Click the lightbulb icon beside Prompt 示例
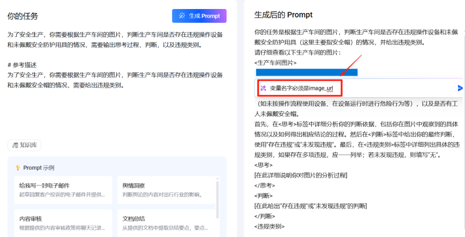Image resolution: width=465 pixels, height=237 pixels. [18, 168]
